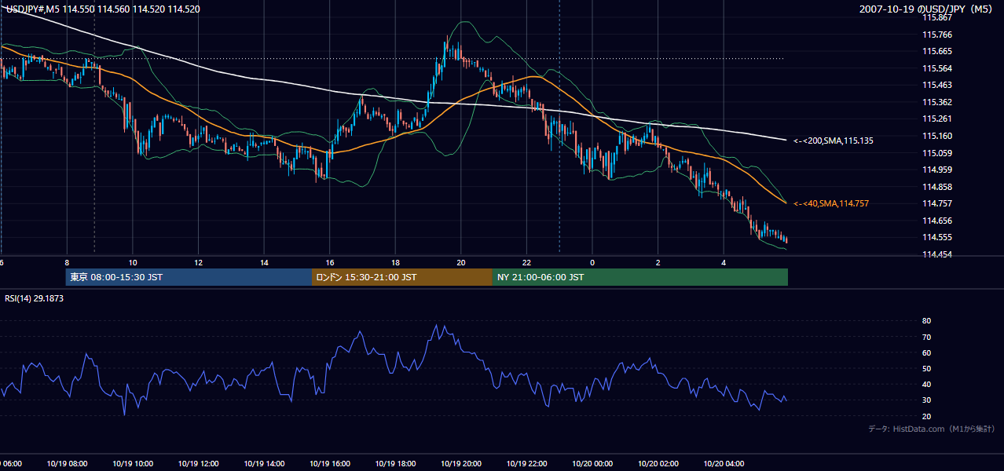
Task: Click RSI scale value 80
Action: click(x=926, y=321)
